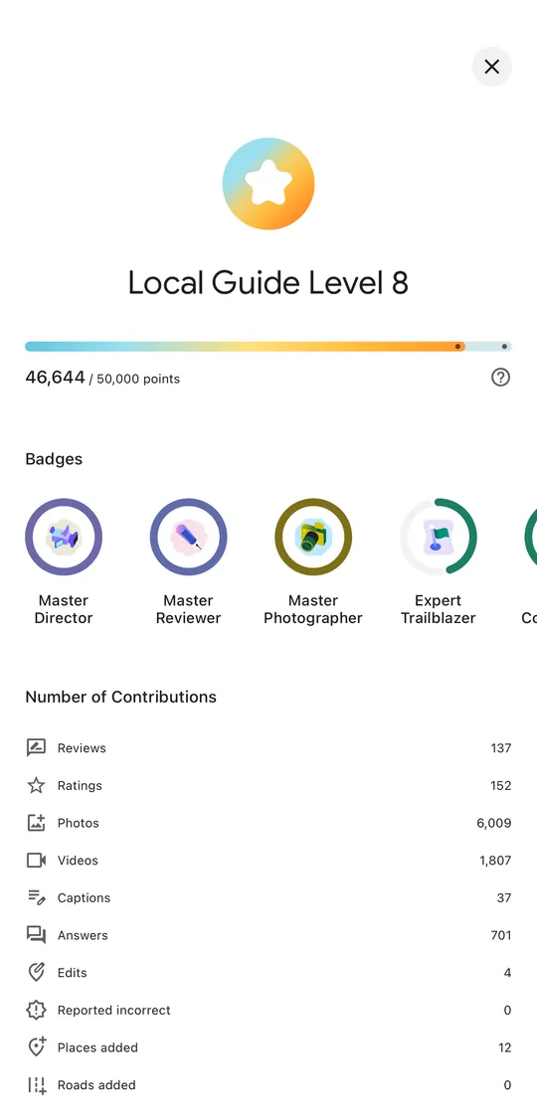Click the 'Edits' row label
This screenshot has height=1111, width=537.
73,973
